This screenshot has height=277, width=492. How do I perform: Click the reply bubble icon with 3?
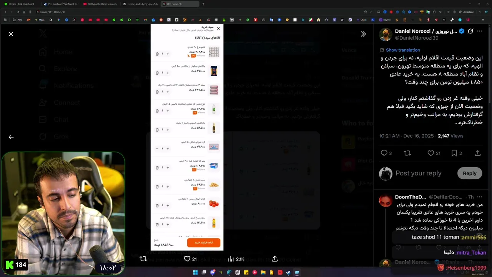pos(384,153)
